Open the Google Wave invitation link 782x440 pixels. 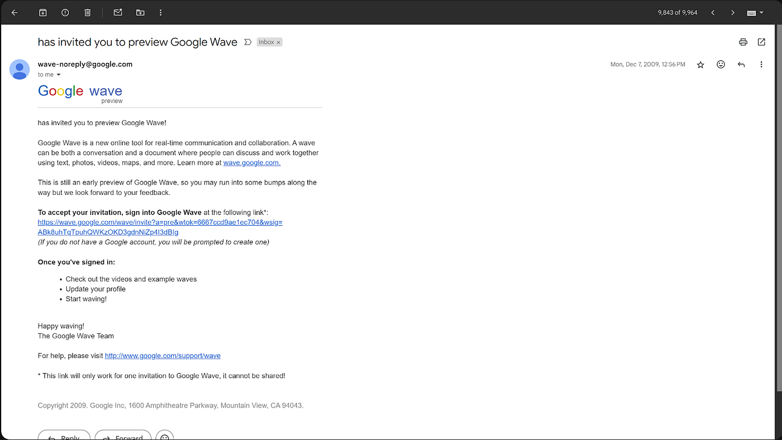coord(160,227)
